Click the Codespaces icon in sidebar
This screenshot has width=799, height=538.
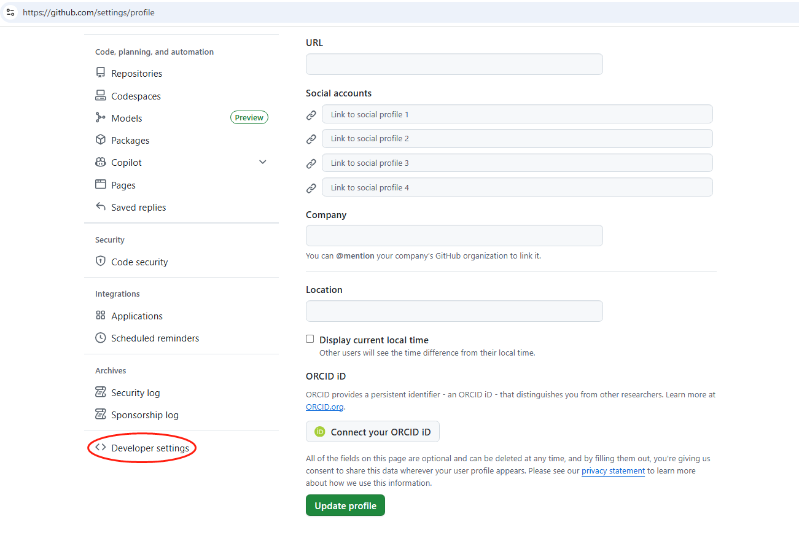pyautogui.click(x=101, y=96)
